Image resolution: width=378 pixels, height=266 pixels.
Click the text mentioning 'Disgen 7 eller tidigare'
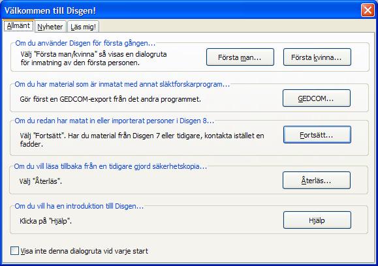tap(142, 140)
